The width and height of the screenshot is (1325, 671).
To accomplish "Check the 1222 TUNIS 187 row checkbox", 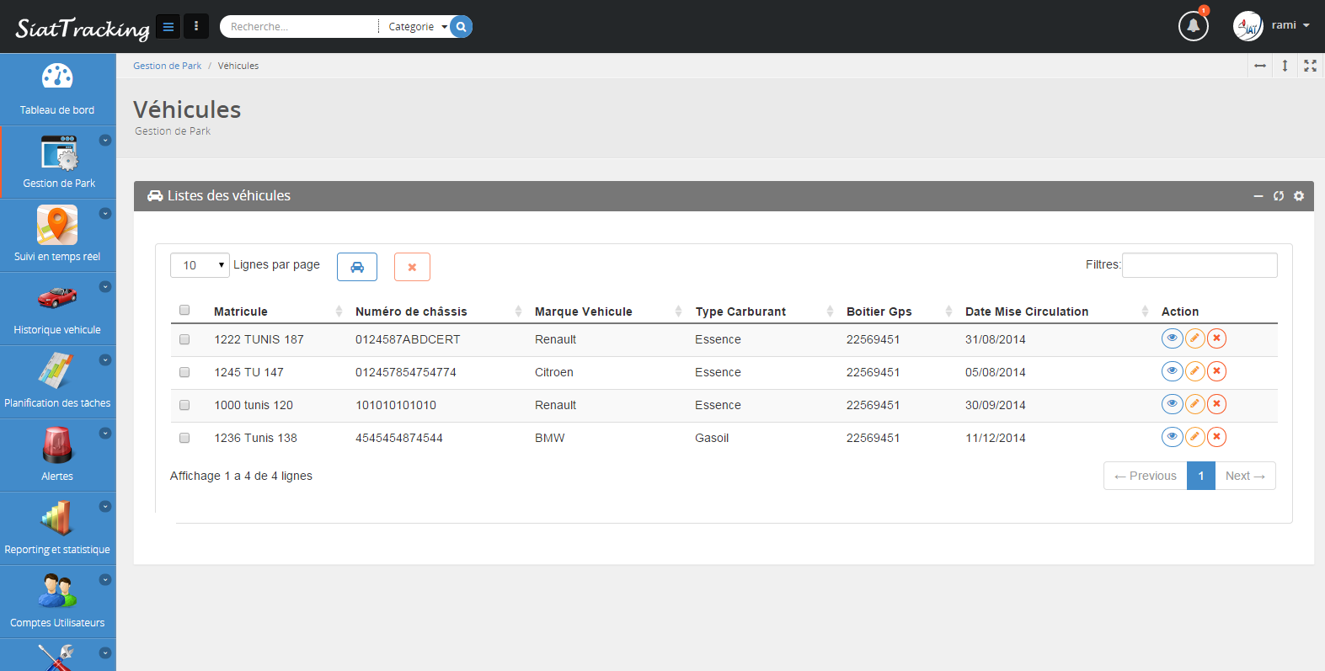I will (x=184, y=339).
